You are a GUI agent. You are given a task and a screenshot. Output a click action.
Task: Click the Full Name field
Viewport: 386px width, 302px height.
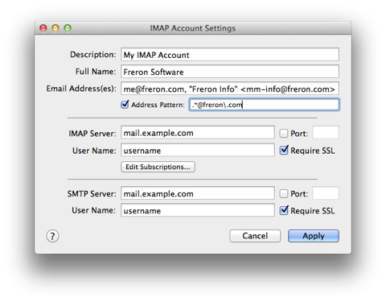pos(230,72)
